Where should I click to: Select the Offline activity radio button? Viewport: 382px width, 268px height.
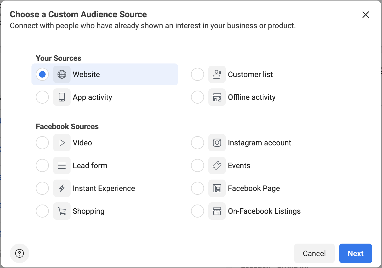click(198, 97)
